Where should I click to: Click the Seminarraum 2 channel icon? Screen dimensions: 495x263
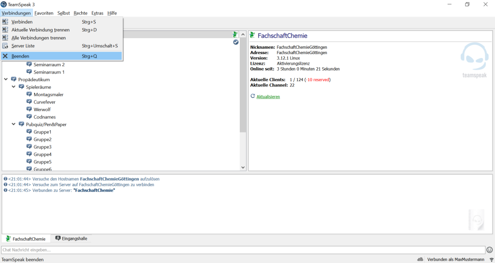(29, 64)
